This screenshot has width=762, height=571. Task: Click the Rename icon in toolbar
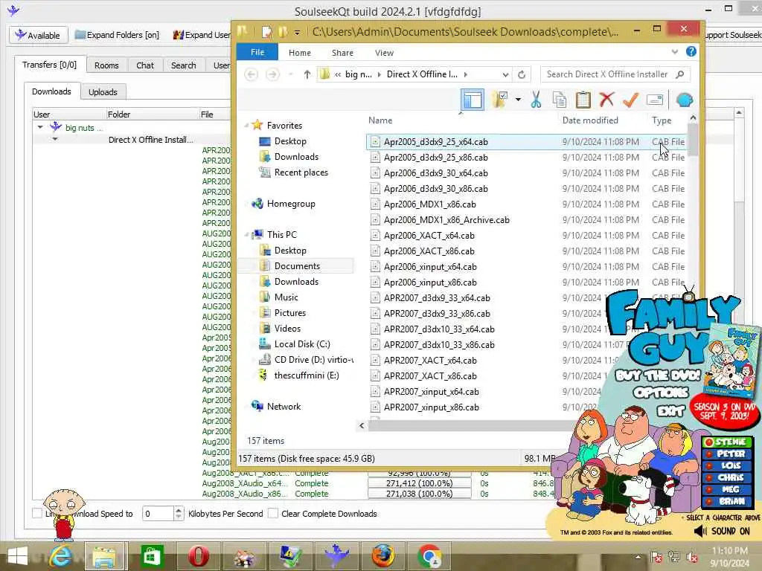655,100
